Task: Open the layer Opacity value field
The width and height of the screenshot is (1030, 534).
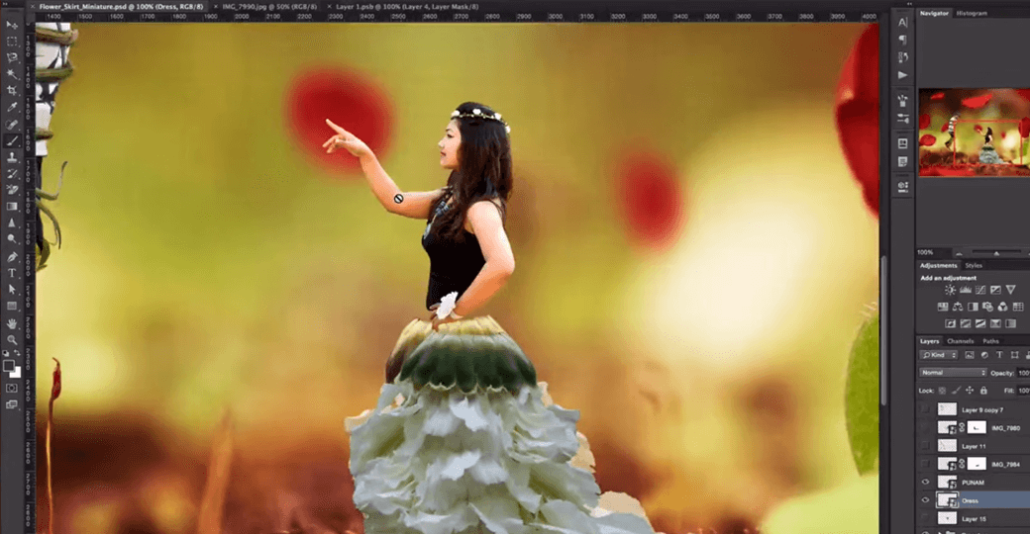Action: [x=1023, y=373]
